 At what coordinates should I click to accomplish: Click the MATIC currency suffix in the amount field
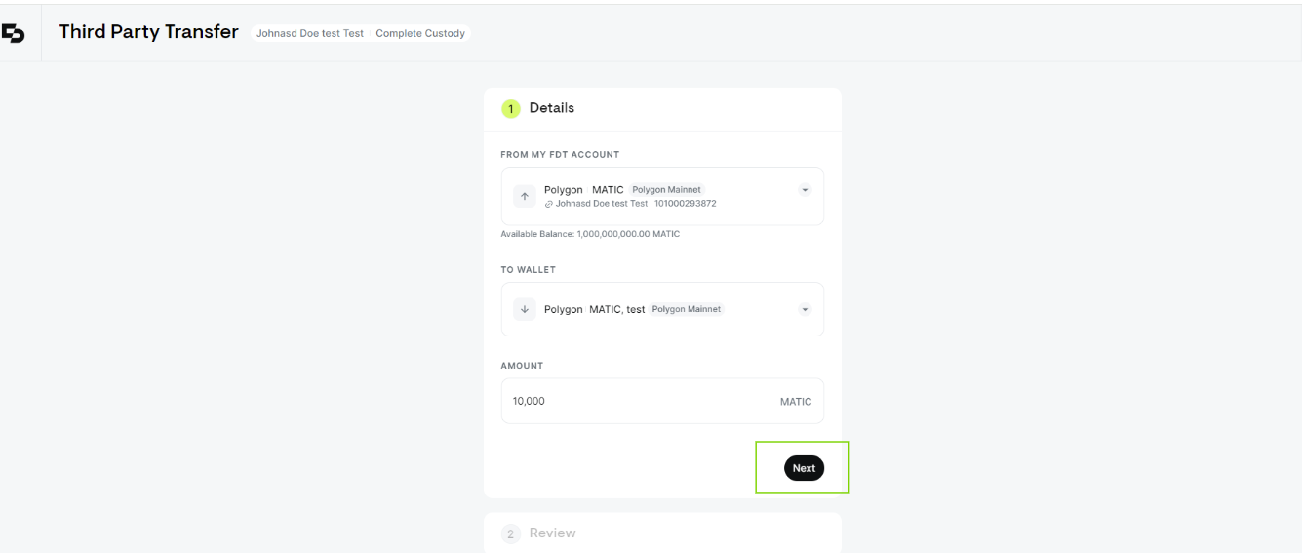pyautogui.click(x=796, y=402)
